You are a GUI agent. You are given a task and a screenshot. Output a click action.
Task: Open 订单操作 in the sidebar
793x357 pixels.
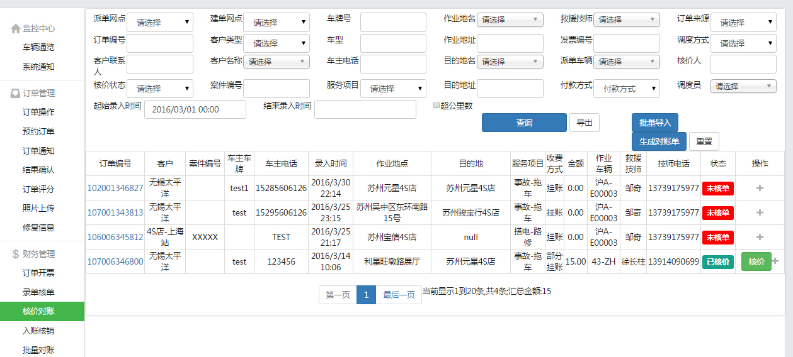[38, 113]
